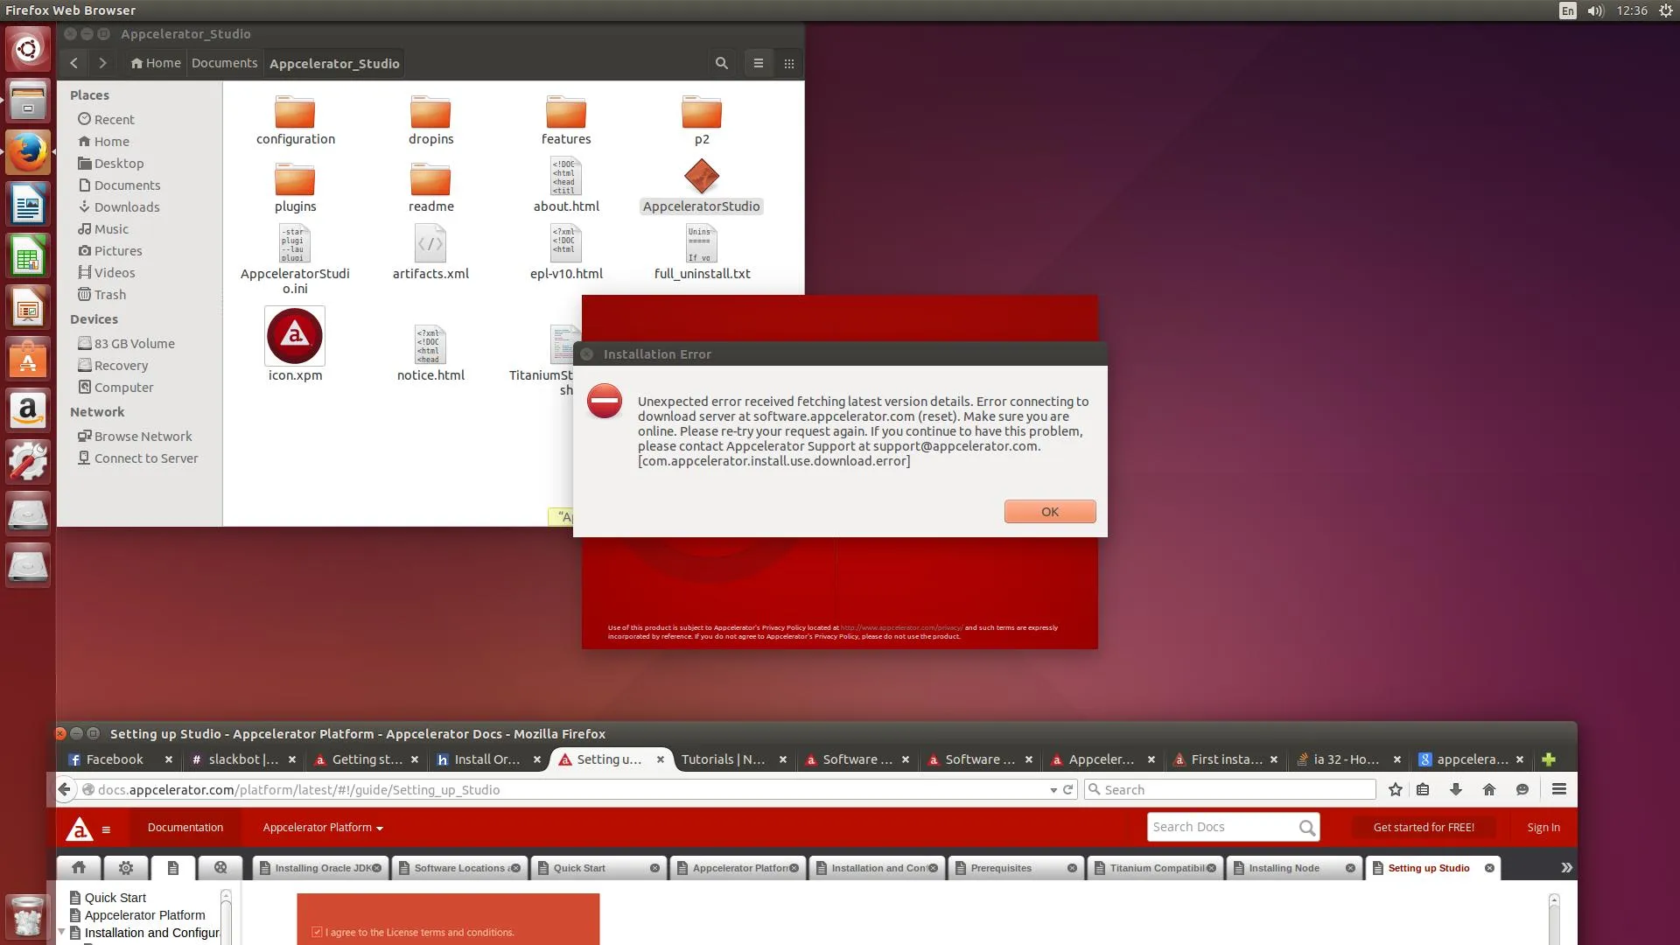
Task: Switch Files to list view
Action: 759,63
